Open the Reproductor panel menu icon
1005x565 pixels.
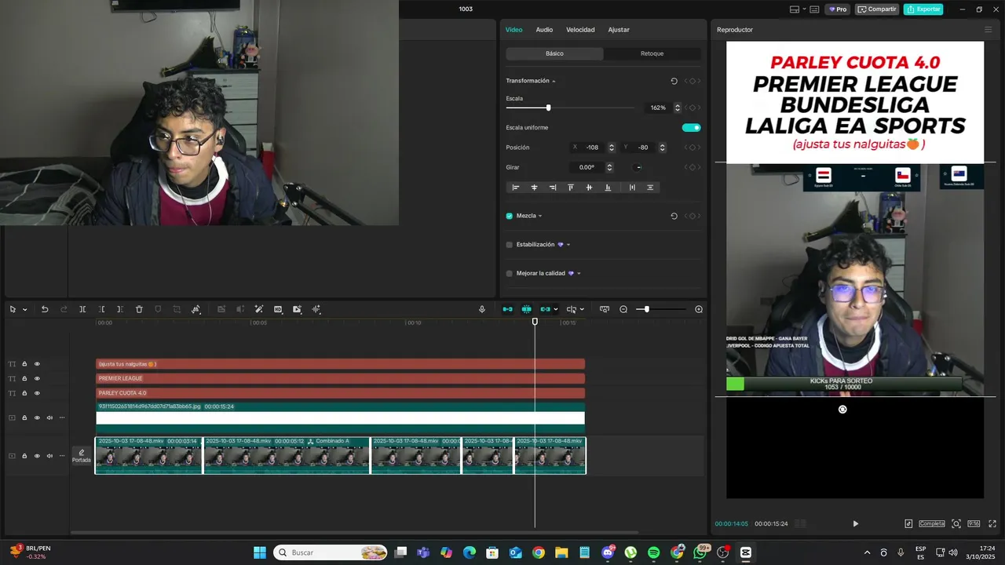[x=988, y=30]
